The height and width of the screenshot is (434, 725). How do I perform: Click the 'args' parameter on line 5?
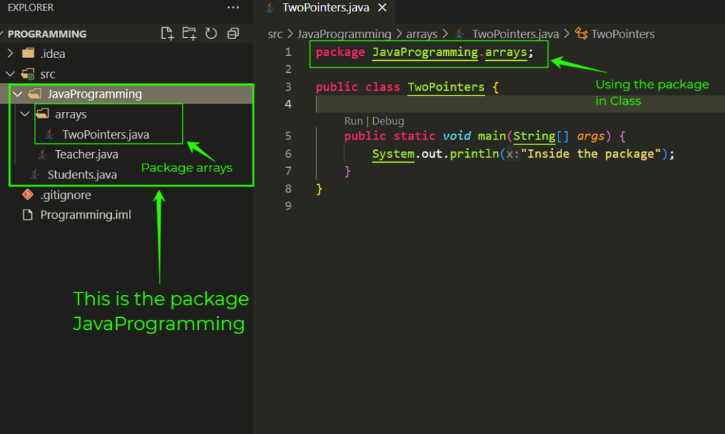click(590, 137)
